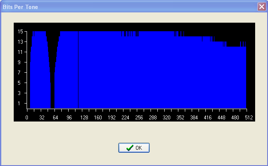Click the y-axis label "5"
This screenshot has height=166, width=268.
19,83
